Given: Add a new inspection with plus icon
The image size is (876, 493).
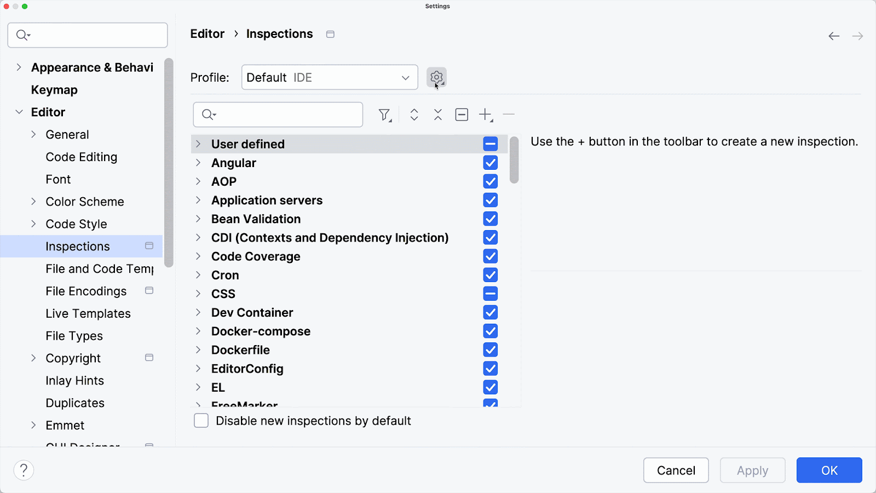Looking at the screenshot, I should click(486, 114).
